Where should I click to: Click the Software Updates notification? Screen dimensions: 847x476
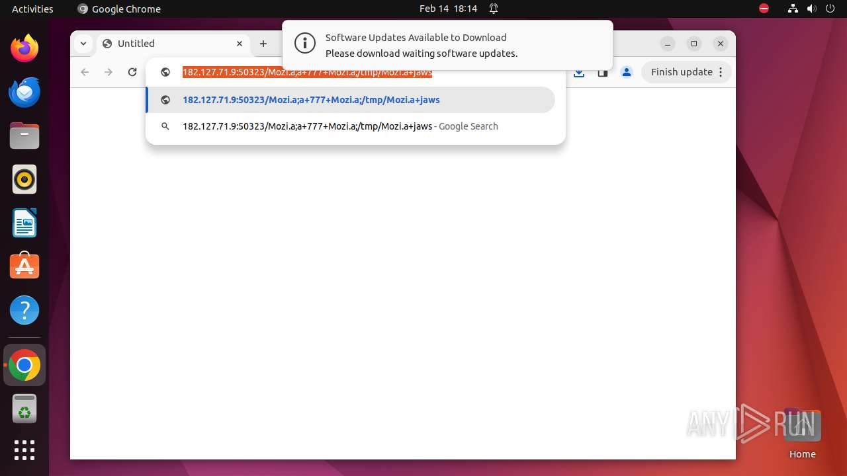point(447,45)
